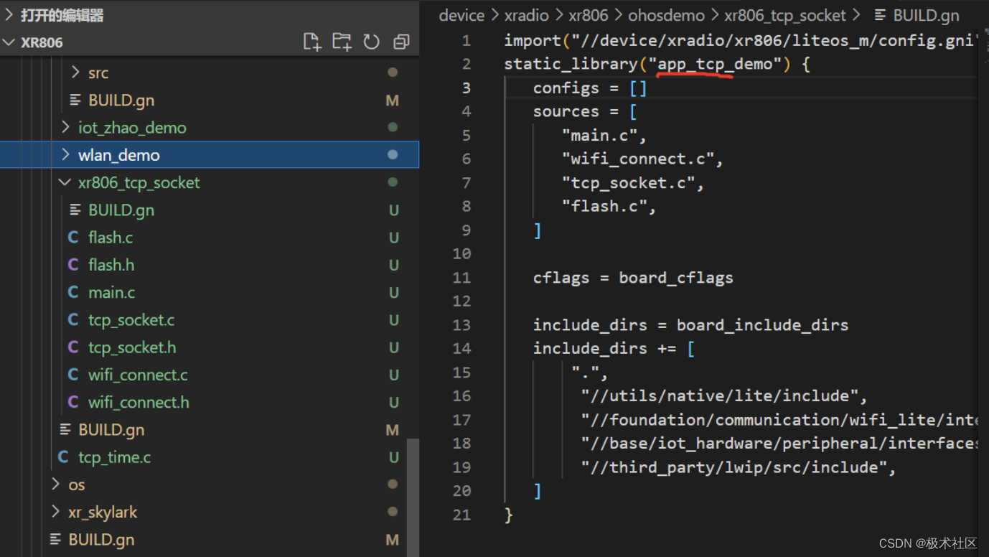The image size is (989, 557).
Task: Click the New Folder icon in explorer header
Action: tap(342, 42)
